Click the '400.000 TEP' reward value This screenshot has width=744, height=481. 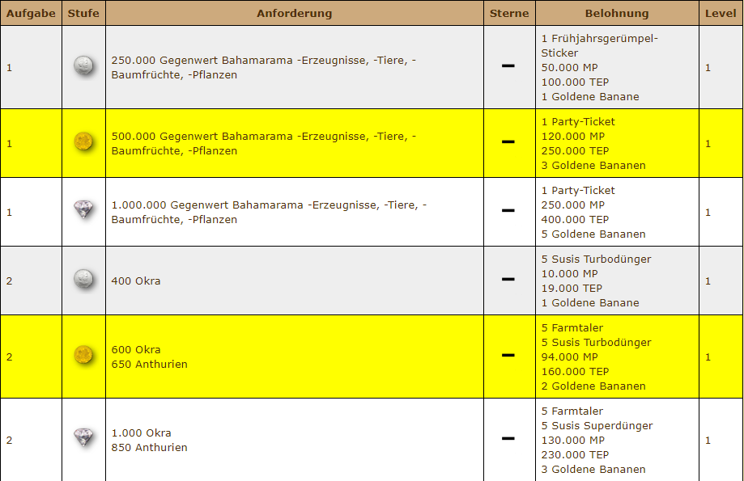click(x=575, y=220)
